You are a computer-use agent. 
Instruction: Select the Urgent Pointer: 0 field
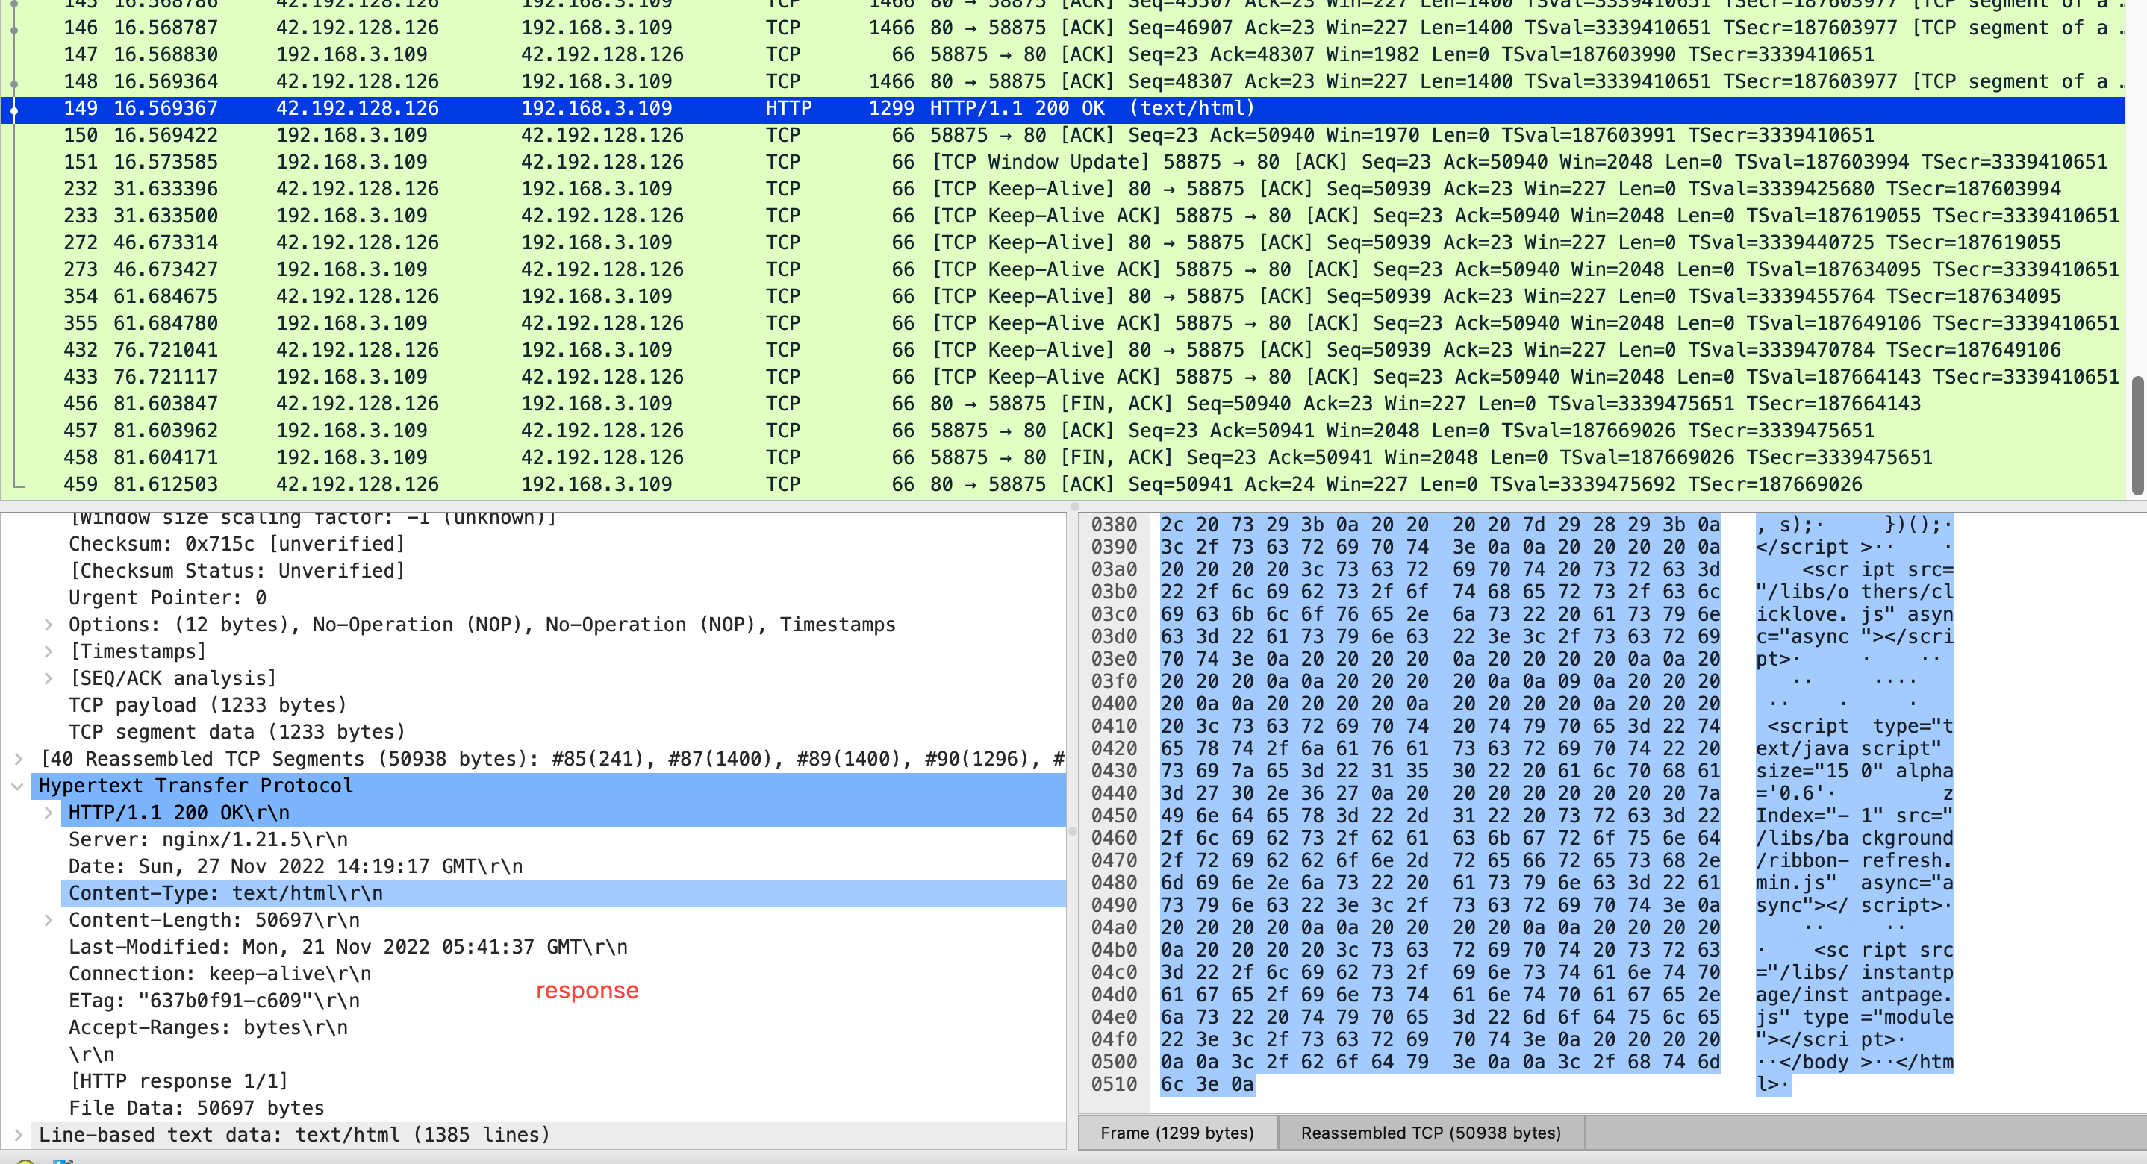(x=167, y=598)
